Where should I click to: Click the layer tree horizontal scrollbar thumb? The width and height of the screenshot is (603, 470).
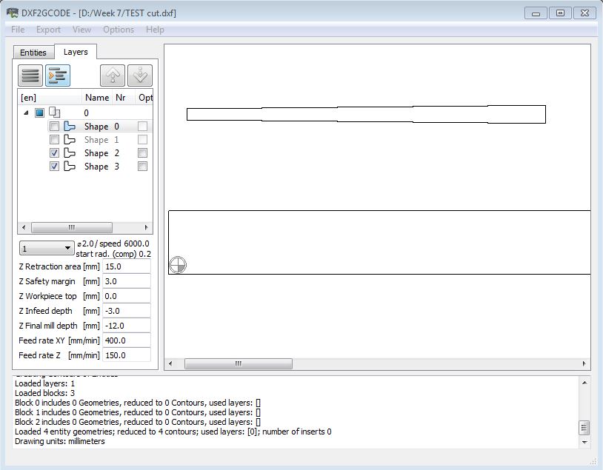(72, 227)
